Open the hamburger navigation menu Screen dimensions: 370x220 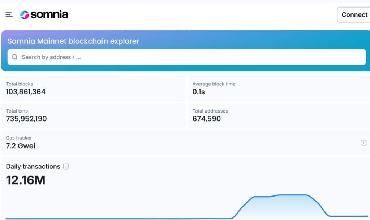[x=9, y=15]
